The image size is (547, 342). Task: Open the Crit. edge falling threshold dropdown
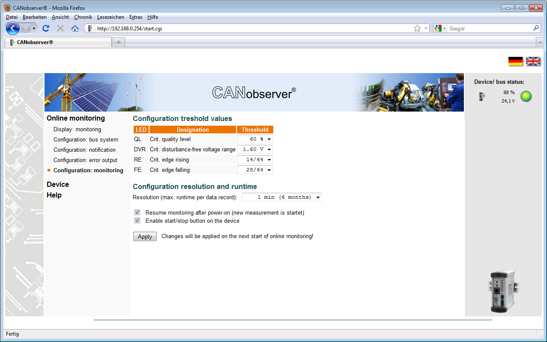pyautogui.click(x=255, y=170)
